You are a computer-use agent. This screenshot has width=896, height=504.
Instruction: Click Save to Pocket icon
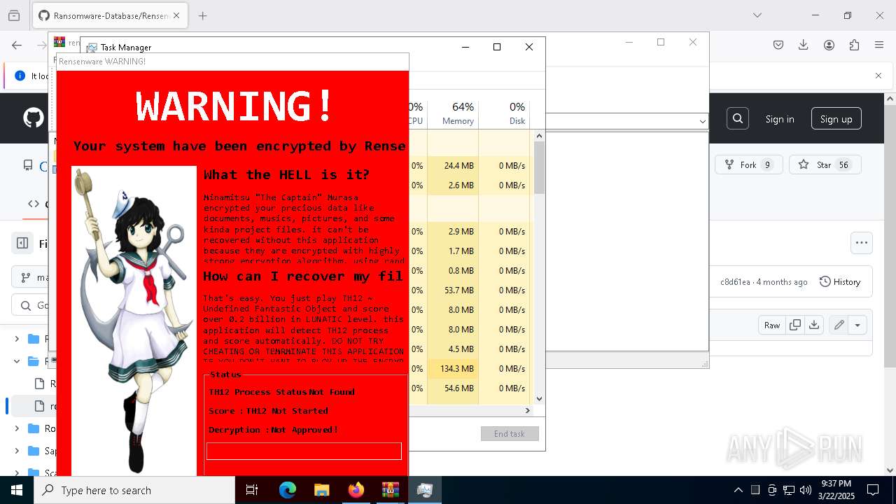[778, 45]
